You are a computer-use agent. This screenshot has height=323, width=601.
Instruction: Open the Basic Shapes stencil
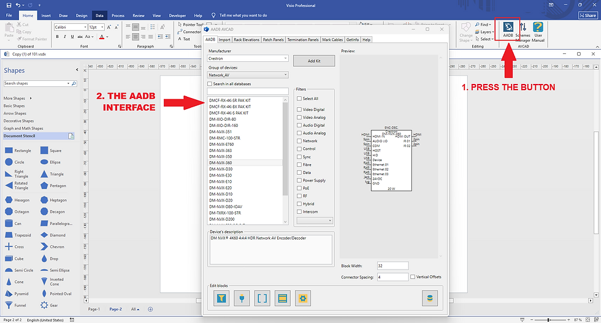[14, 106]
